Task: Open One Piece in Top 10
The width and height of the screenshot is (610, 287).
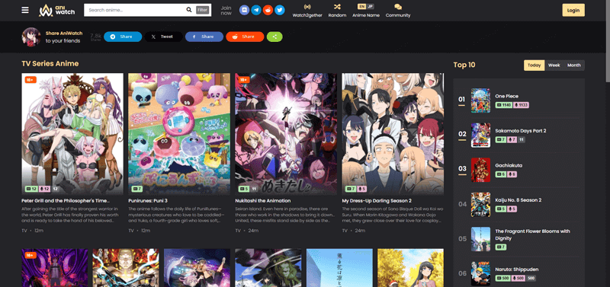Action: pyautogui.click(x=506, y=96)
